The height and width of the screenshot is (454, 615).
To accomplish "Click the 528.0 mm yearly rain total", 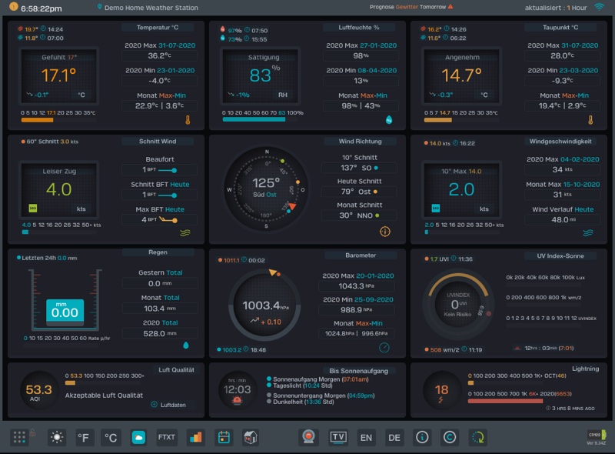I will click(x=160, y=333).
